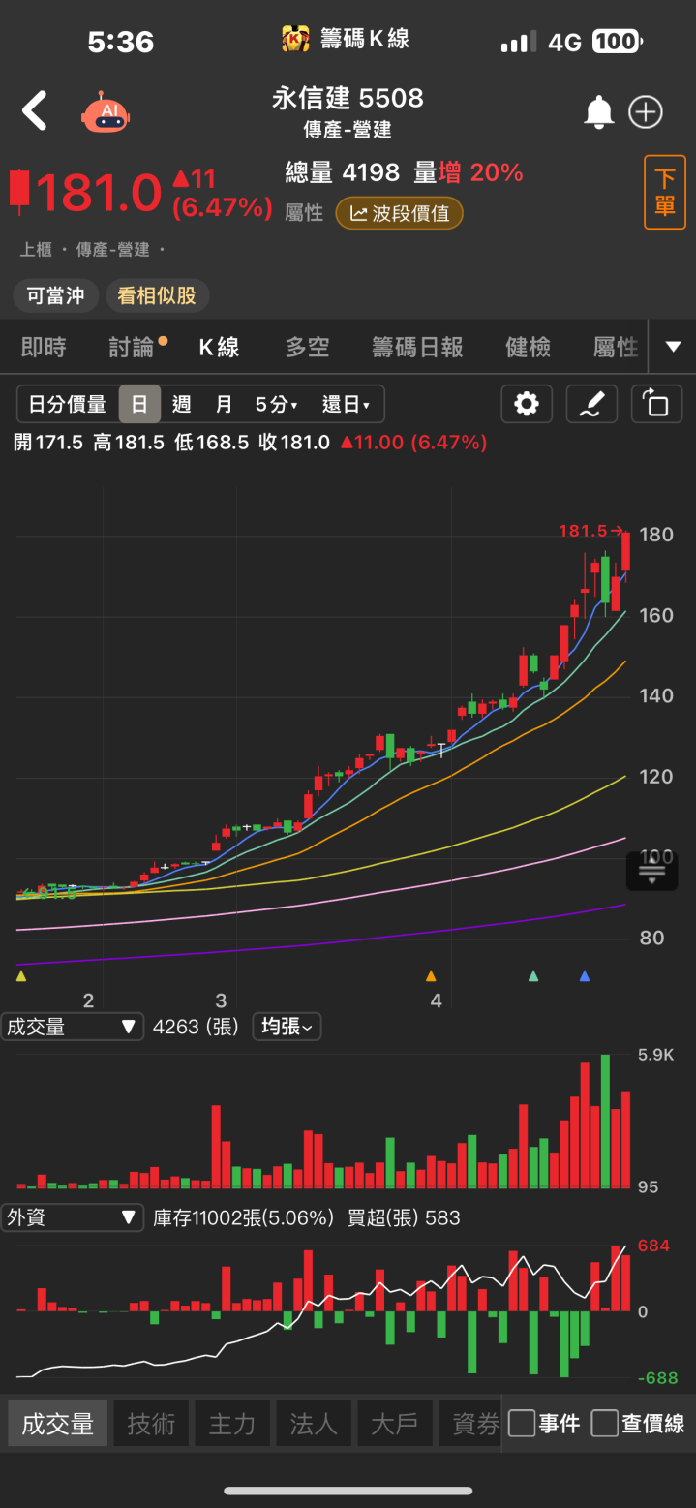Open the 均張 dropdown

pyautogui.click(x=287, y=1027)
